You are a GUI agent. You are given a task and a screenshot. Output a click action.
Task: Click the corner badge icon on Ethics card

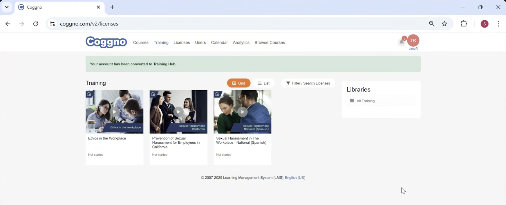coord(89,94)
